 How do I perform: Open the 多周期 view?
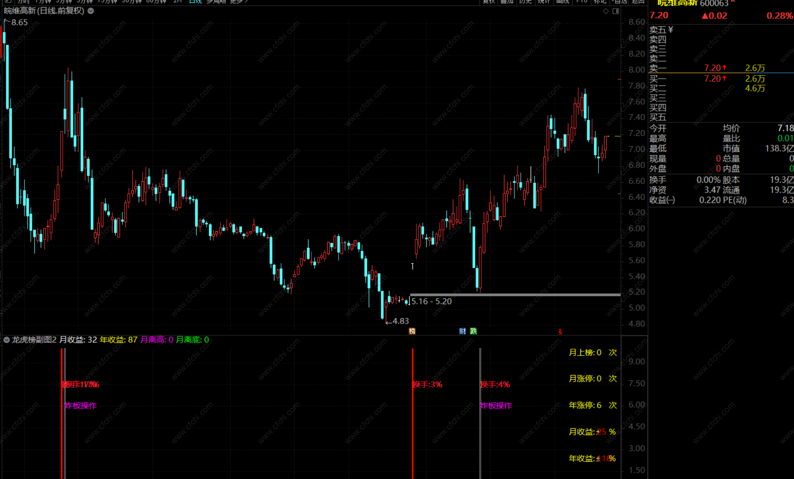216,1
